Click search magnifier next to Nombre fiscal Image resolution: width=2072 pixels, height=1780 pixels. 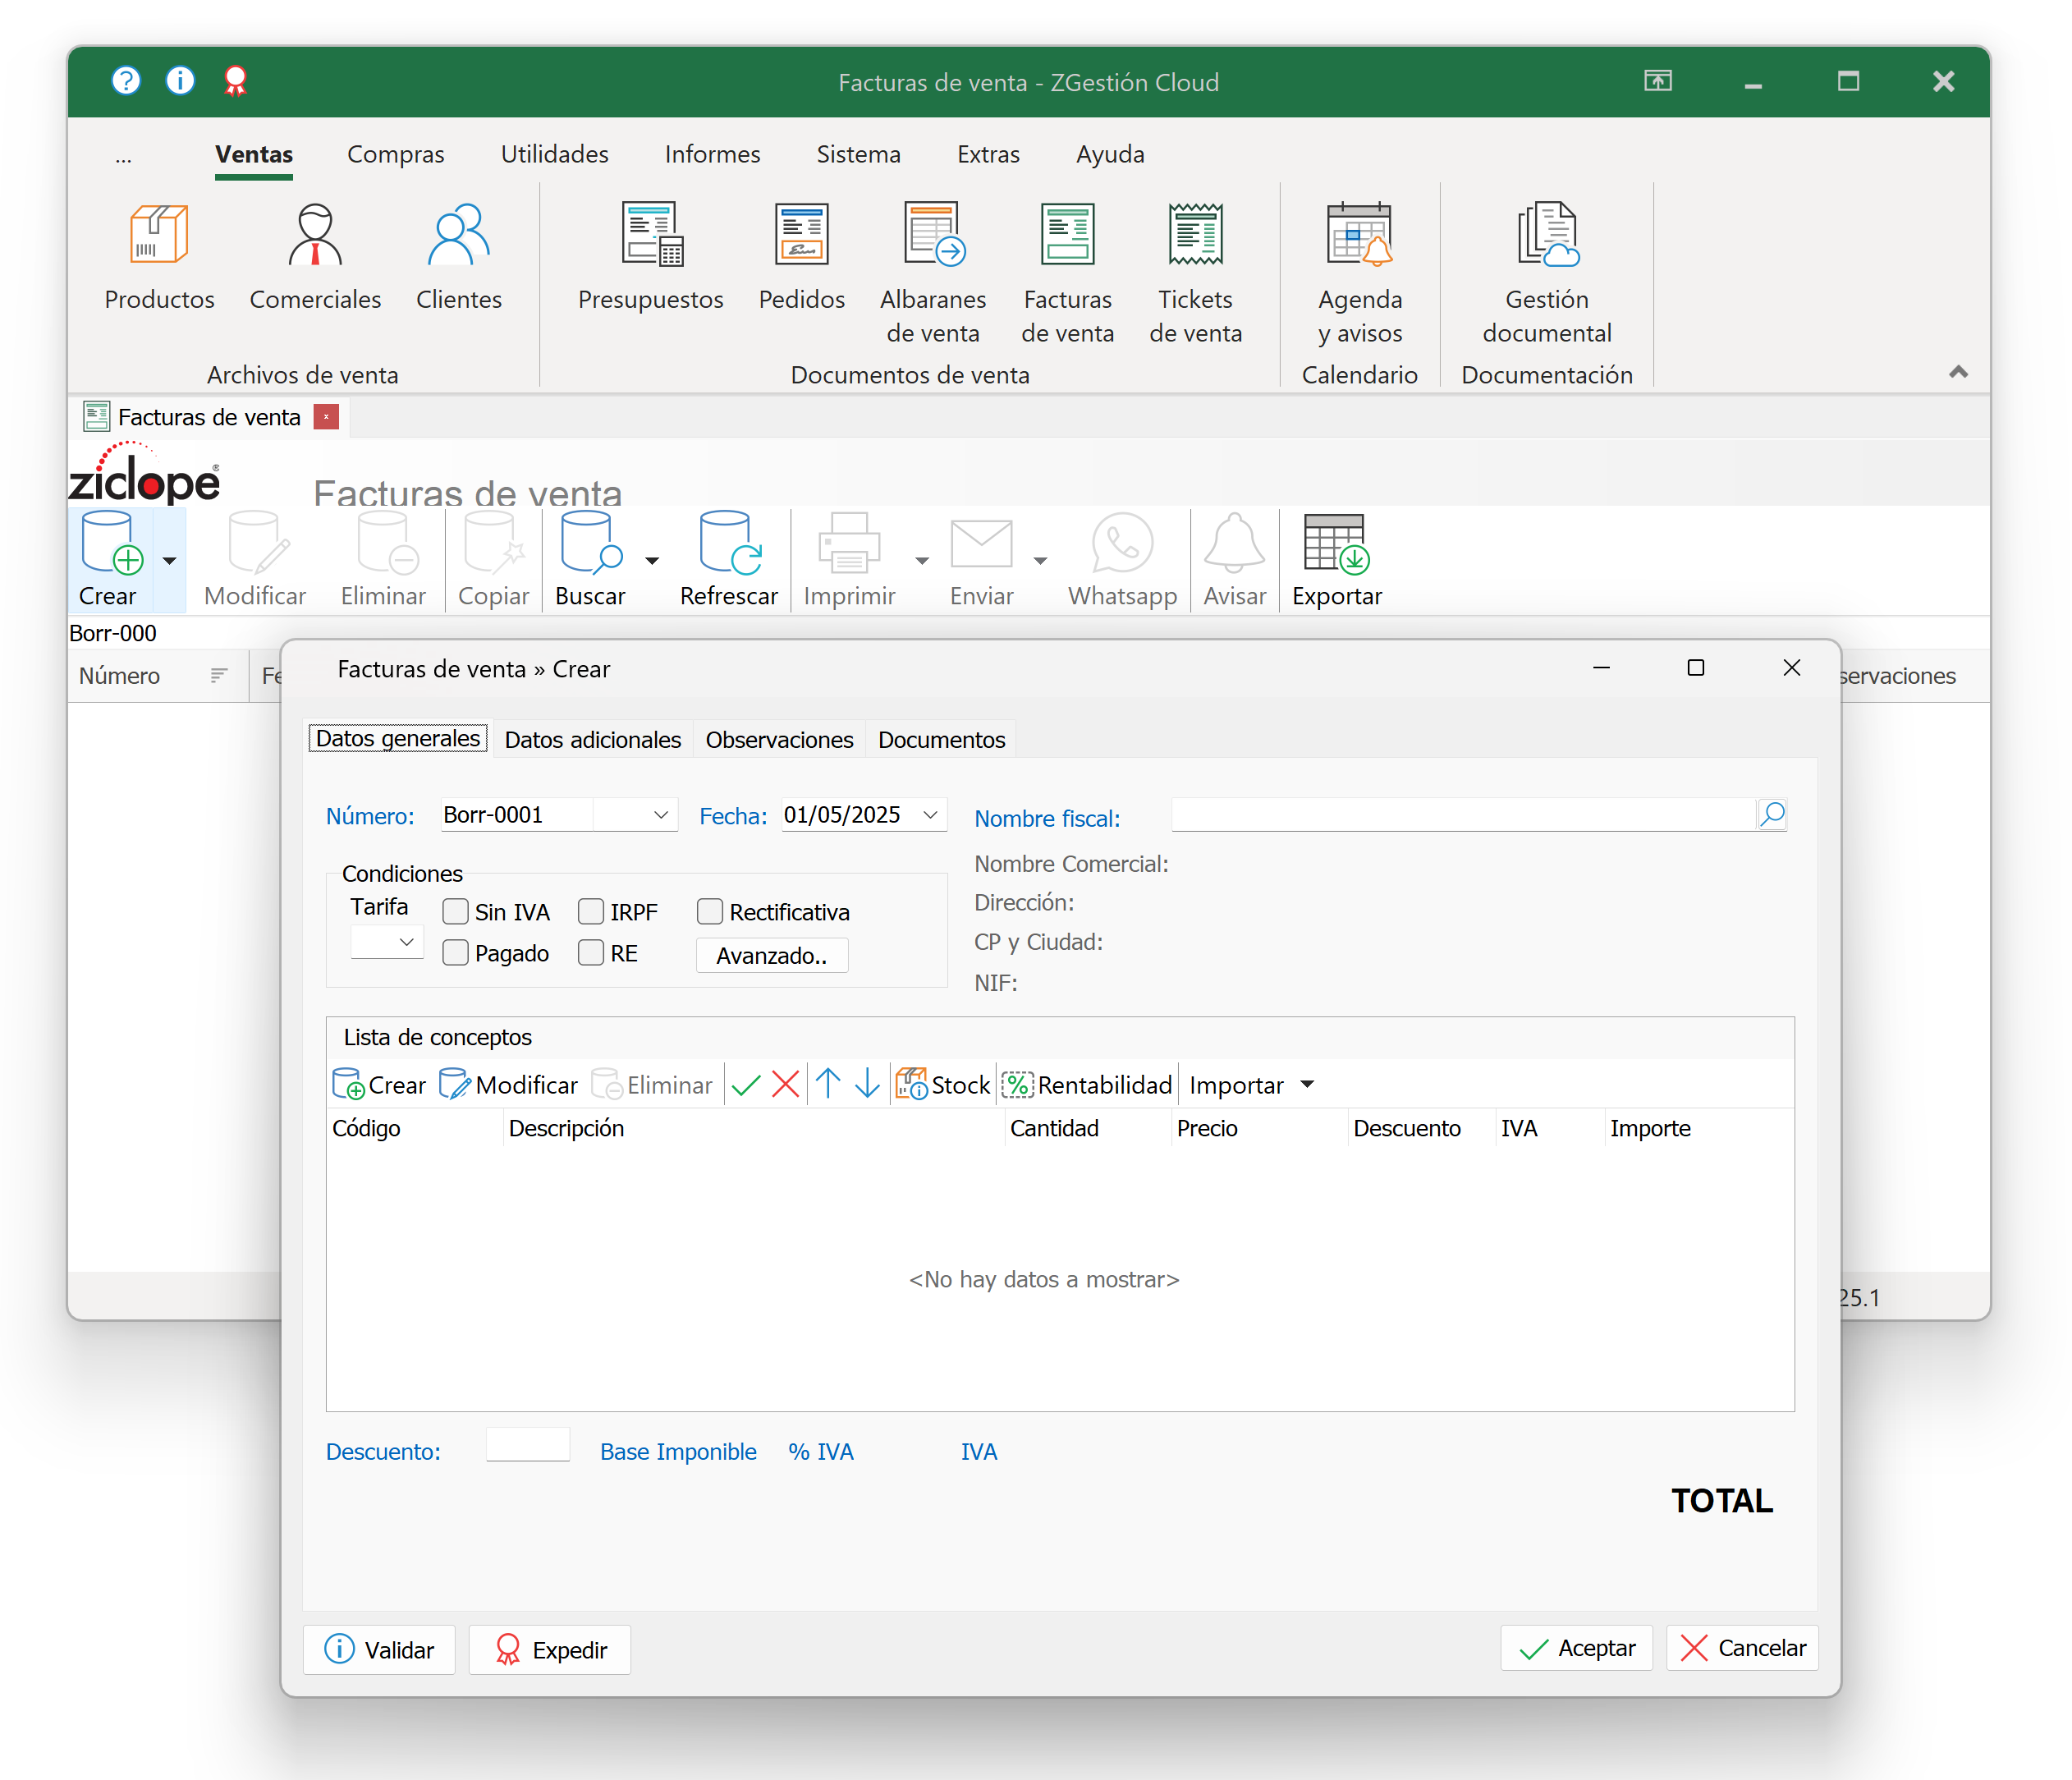tap(1772, 814)
